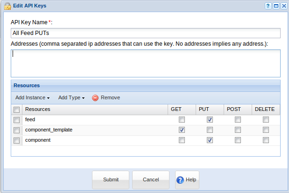Click the Cancel button

(151, 179)
